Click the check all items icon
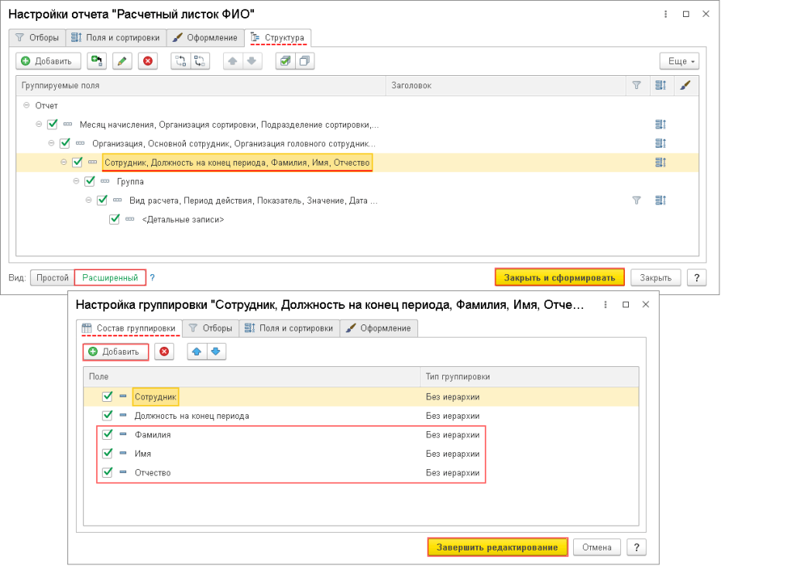 285,61
